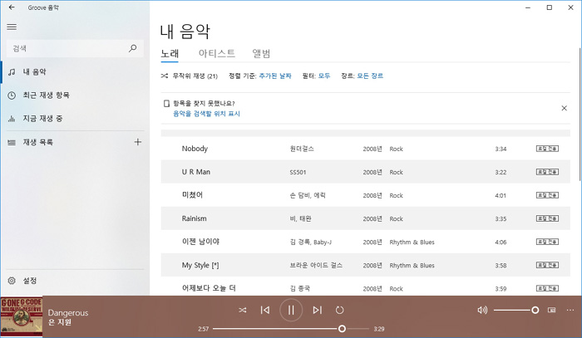Toggle repeat mode
Screen dimensions: 582x338
point(339,311)
